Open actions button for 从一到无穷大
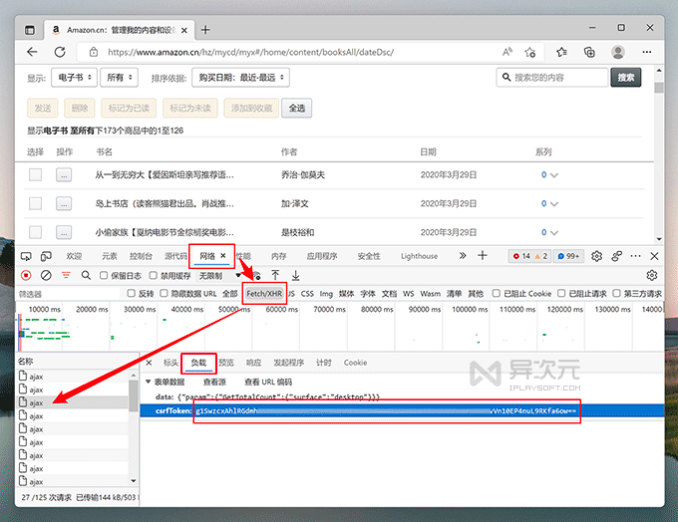The height and width of the screenshot is (522, 678). pyautogui.click(x=64, y=175)
